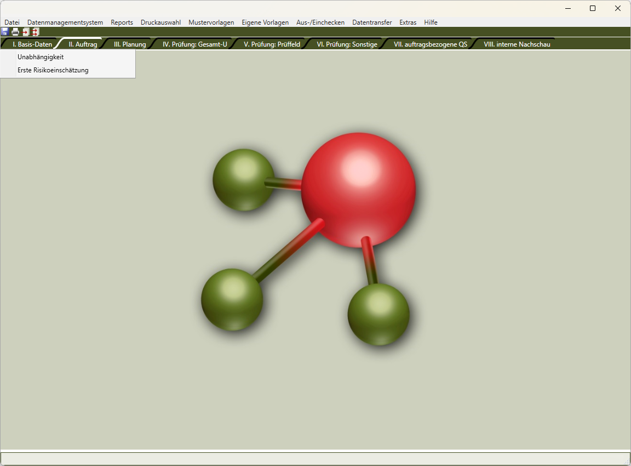Click the blue floppy disk save icon
The height and width of the screenshot is (466, 631).
click(x=5, y=32)
